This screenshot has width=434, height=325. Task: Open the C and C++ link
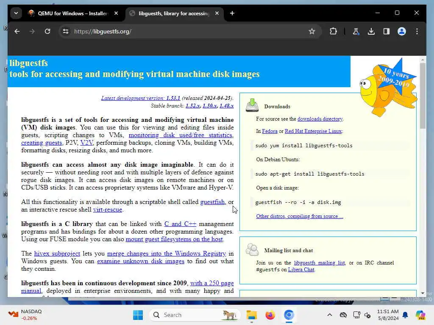coord(180,224)
